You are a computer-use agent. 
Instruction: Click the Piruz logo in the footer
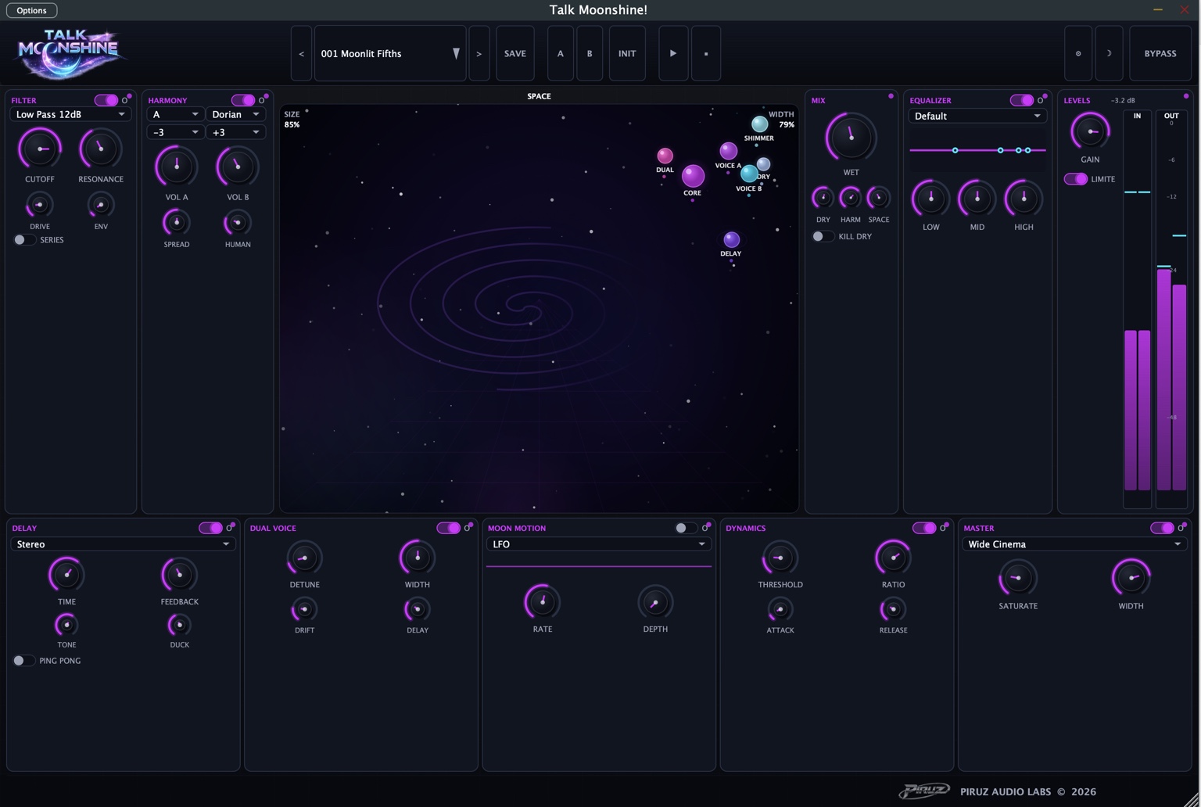click(x=924, y=791)
